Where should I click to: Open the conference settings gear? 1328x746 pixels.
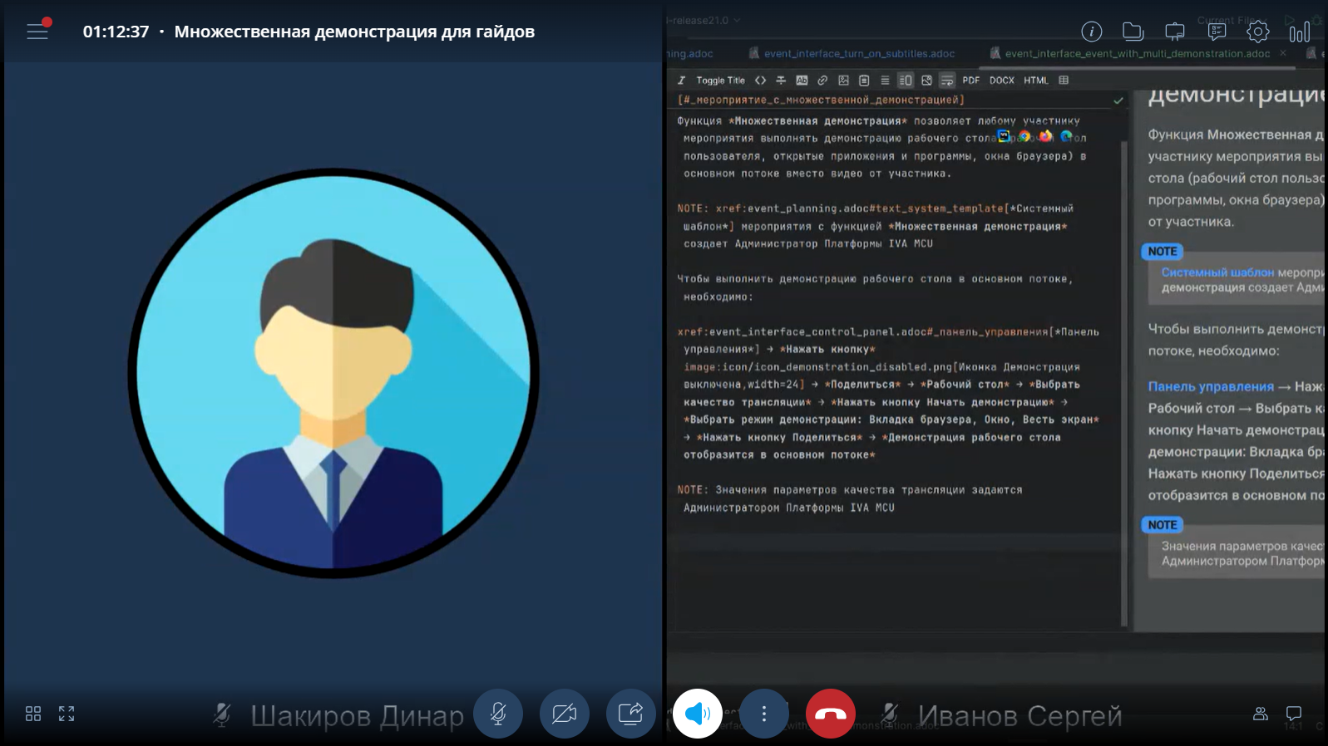(1257, 32)
